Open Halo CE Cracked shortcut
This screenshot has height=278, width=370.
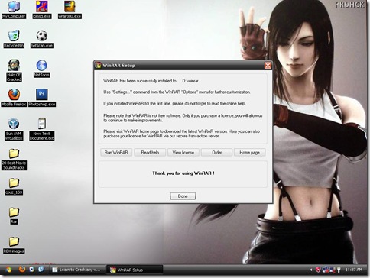(x=14, y=70)
